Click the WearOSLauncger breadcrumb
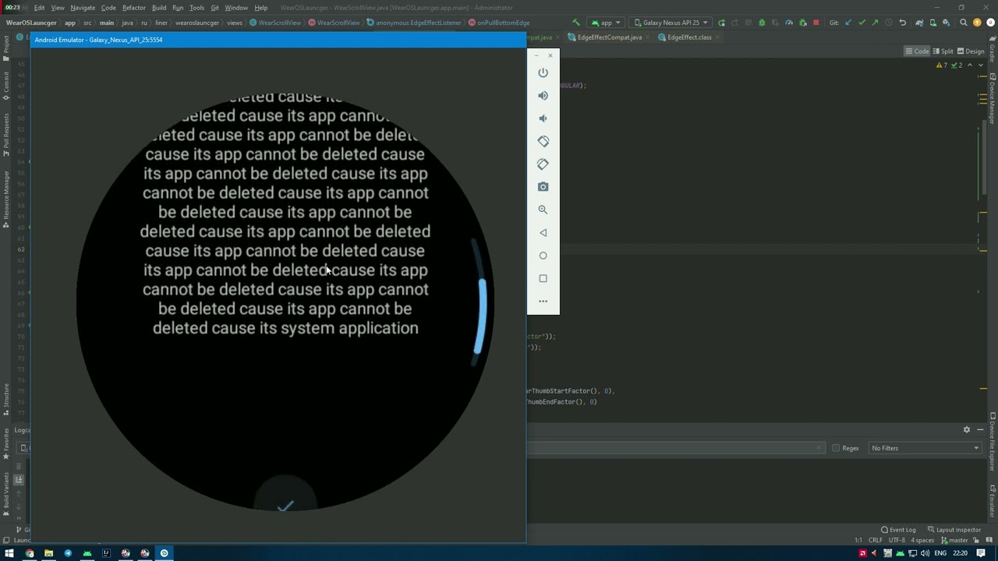 [31, 23]
